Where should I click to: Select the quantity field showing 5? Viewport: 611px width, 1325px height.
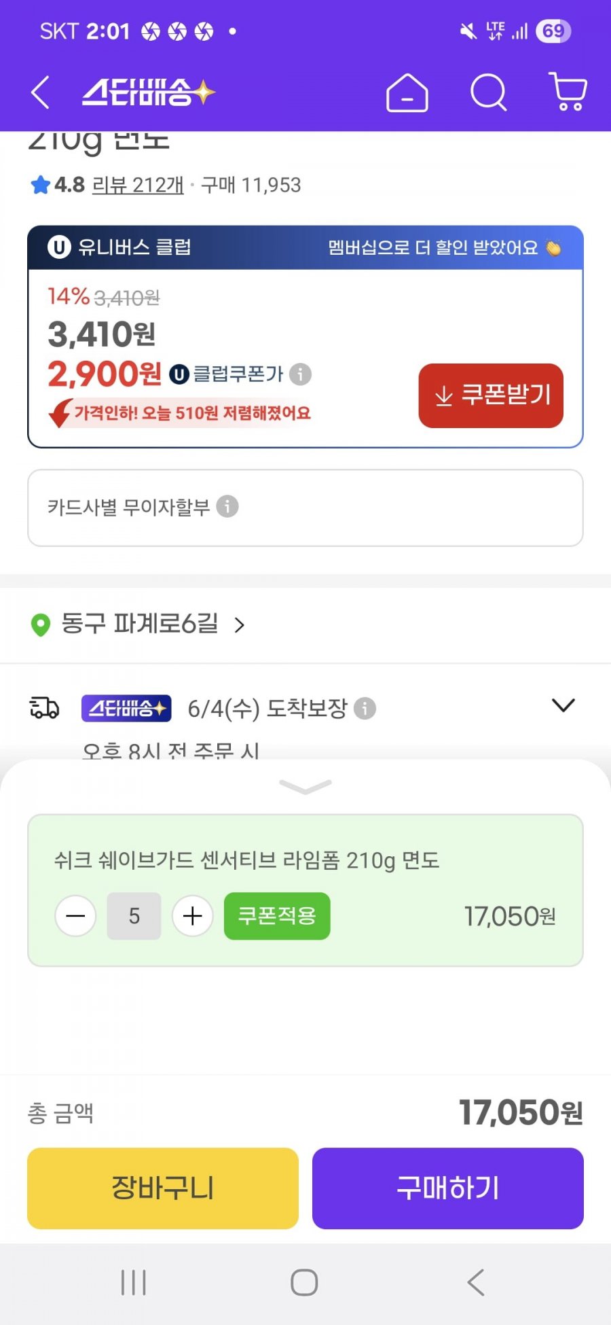(134, 916)
